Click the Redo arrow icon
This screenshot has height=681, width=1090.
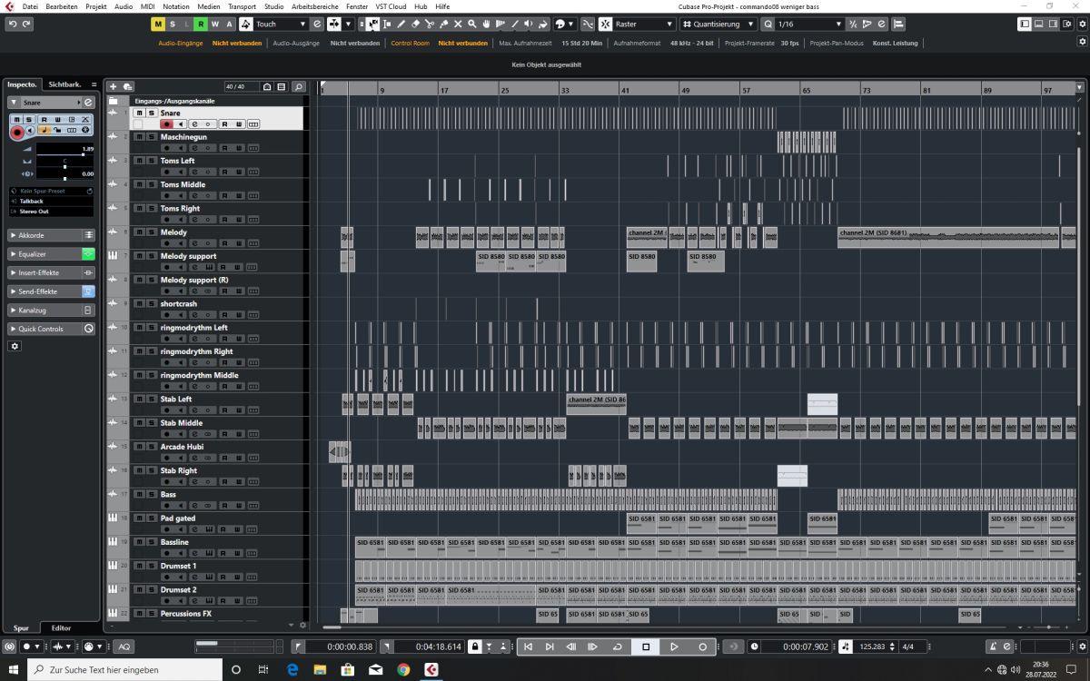pos(25,24)
